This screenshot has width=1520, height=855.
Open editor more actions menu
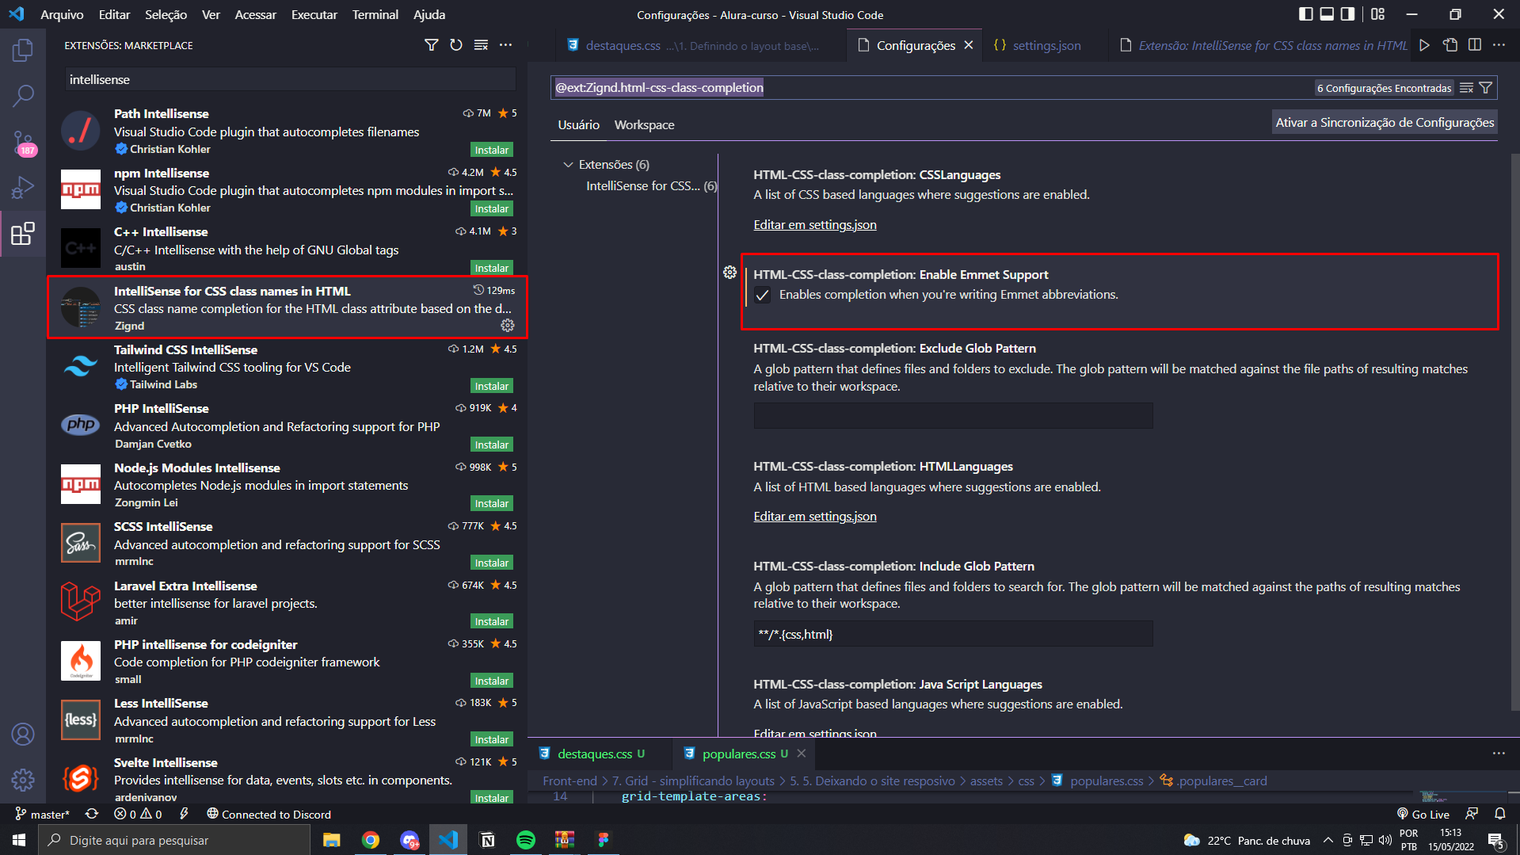click(x=1499, y=45)
